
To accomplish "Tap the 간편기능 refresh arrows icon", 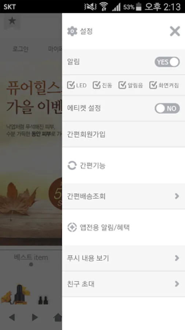I will (x=72, y=165).
